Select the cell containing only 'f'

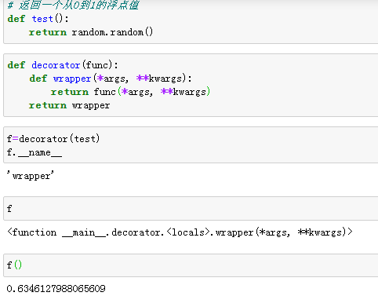pyautogui.click(x=191, y=209)
